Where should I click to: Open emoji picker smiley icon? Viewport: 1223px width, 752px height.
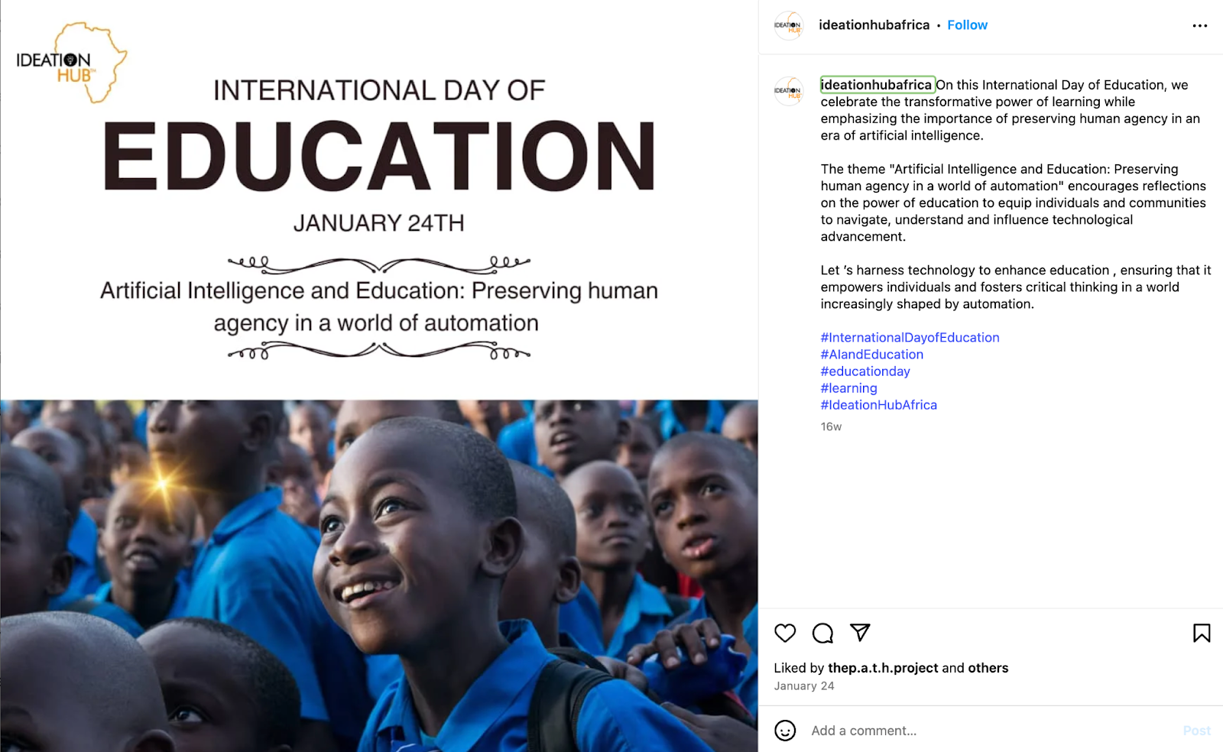pyautogui.click(x=785, y=731)
